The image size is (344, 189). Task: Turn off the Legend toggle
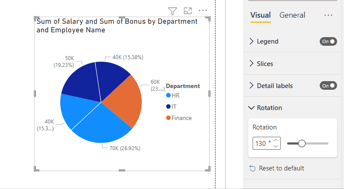(x=328, y=41)
